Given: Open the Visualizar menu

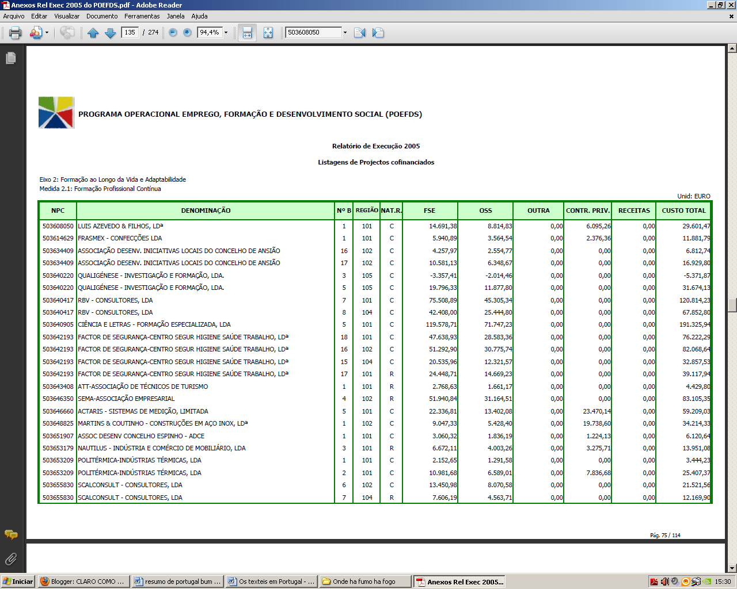Looking at the screenshot, I should [x=67, y=16].
